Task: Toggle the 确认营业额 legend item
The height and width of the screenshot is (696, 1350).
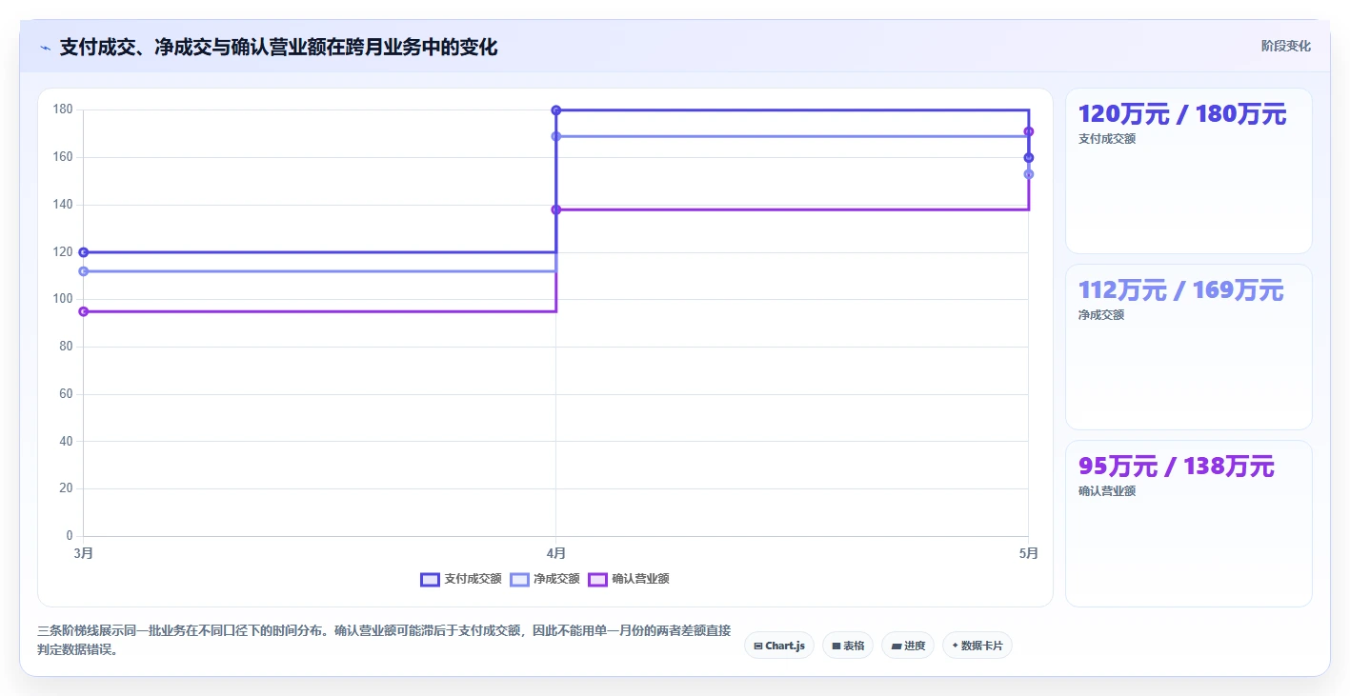Action: click(629, 579)
